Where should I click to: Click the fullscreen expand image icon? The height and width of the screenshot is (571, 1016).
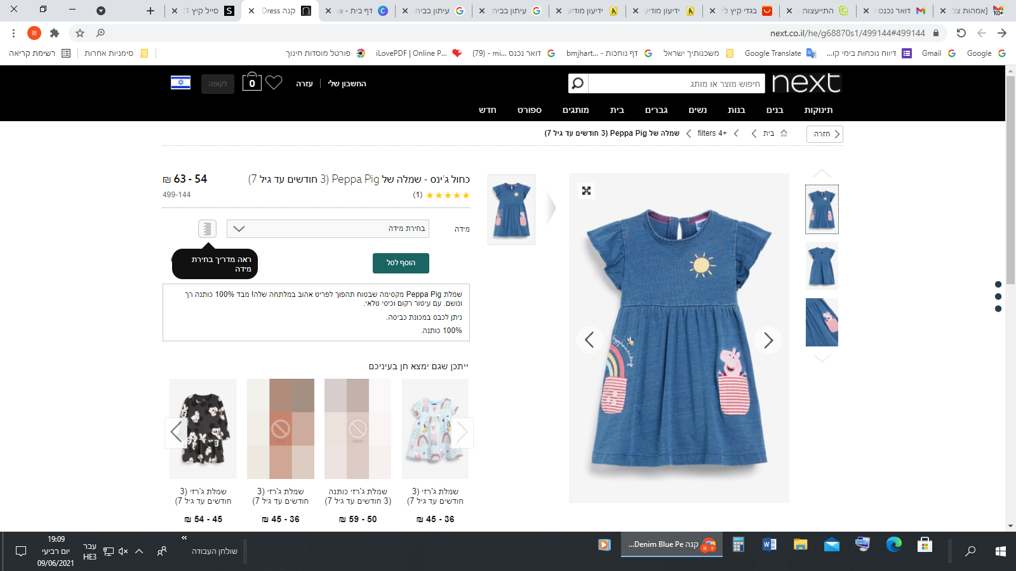pyautogui.click(x=586, y=190)
